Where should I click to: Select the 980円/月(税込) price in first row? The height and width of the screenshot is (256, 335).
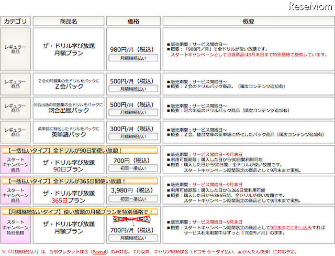pos(132,50)
